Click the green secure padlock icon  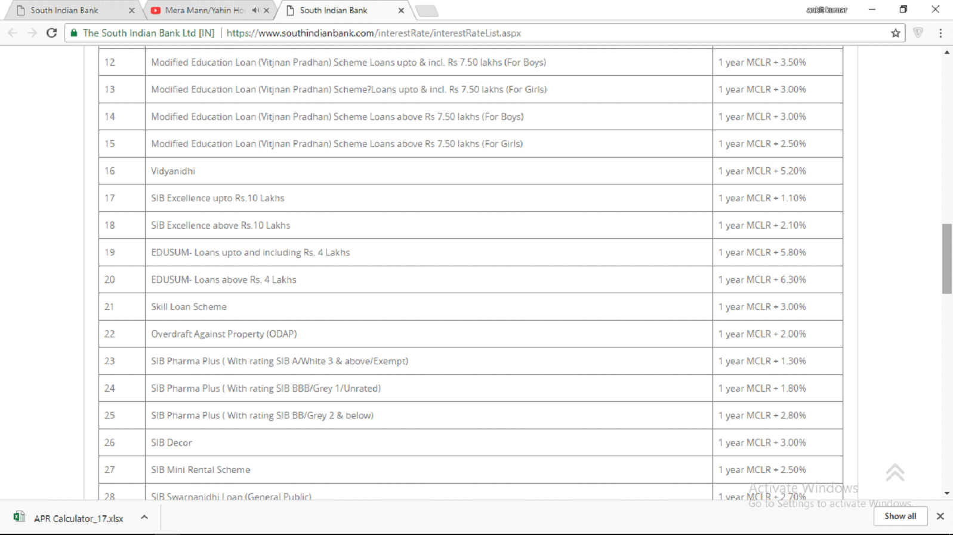[x=74, y=33]
